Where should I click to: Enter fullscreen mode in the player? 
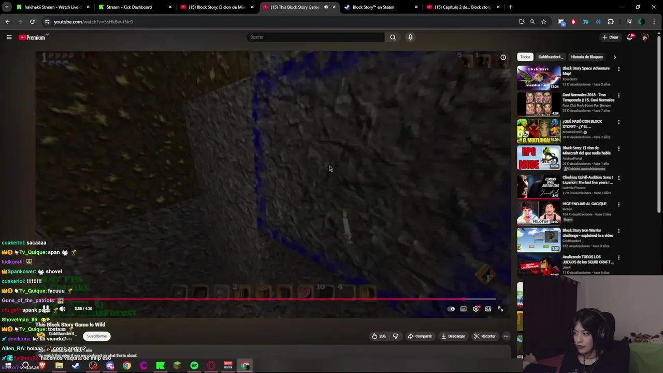click(x=501, y=309)
